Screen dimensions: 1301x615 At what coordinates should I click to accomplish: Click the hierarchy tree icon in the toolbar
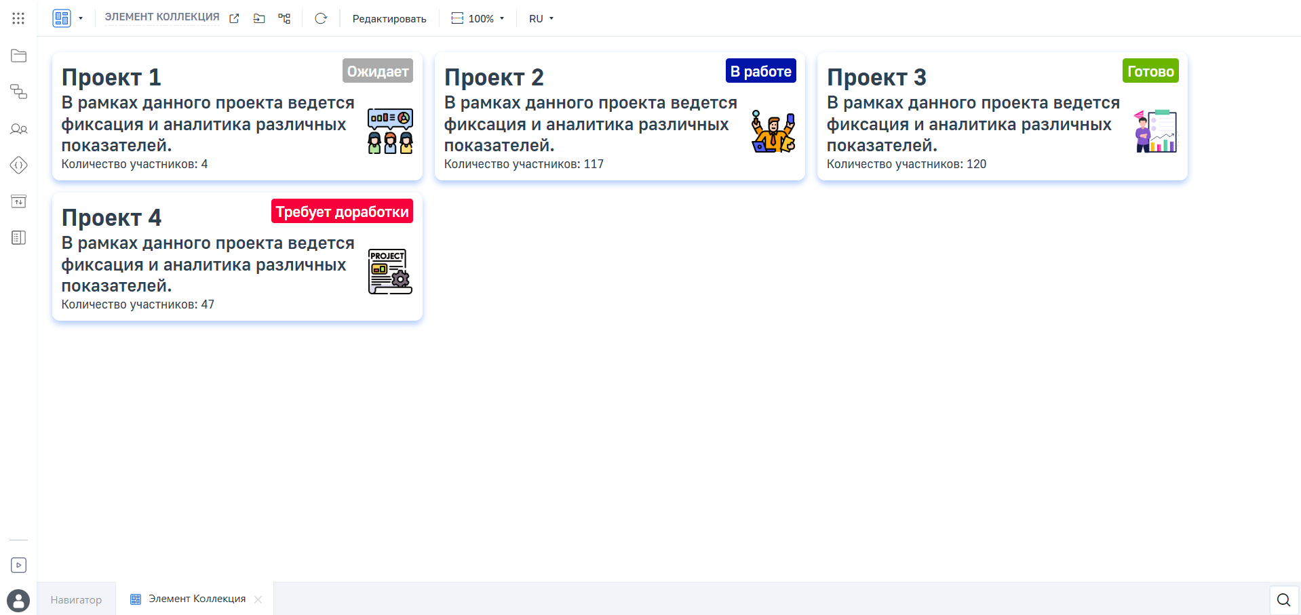pyautogui.click(x=284, y=19)
